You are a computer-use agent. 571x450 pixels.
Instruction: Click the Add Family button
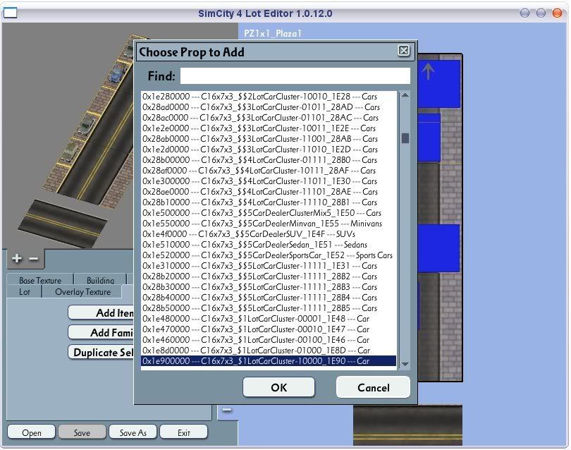coord(101,332)
